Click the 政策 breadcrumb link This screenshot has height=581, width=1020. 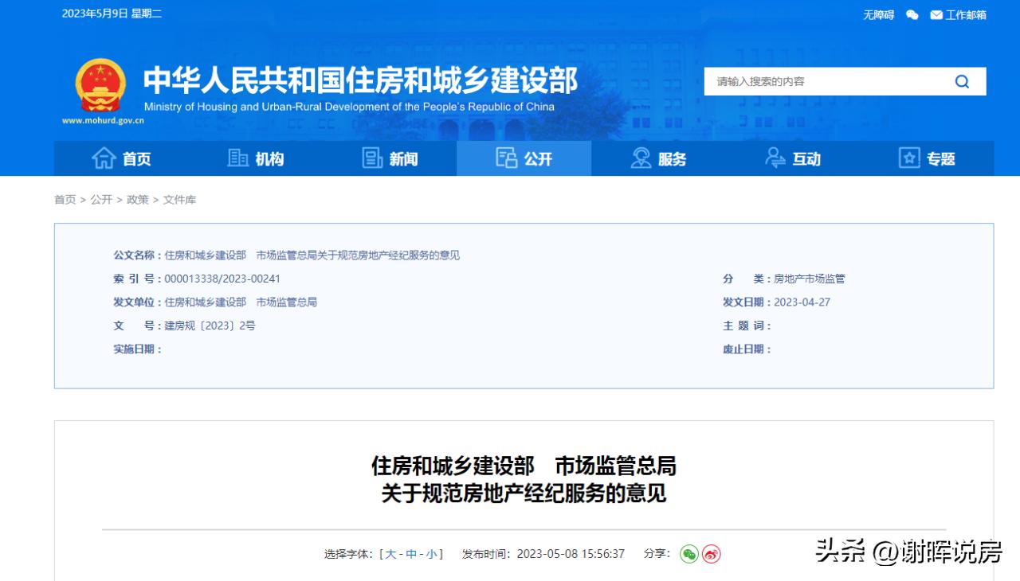135,200
